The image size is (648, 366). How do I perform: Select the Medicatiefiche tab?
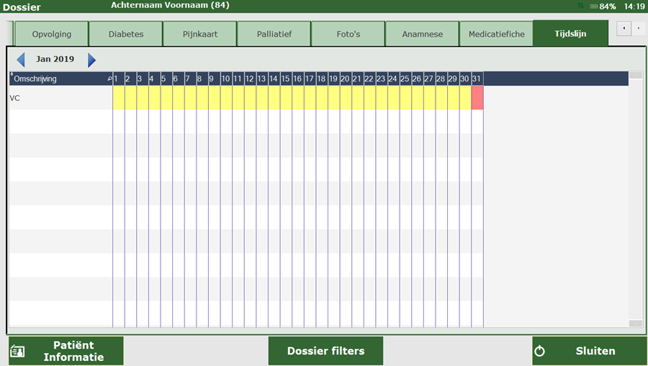(x=496, y=34)
